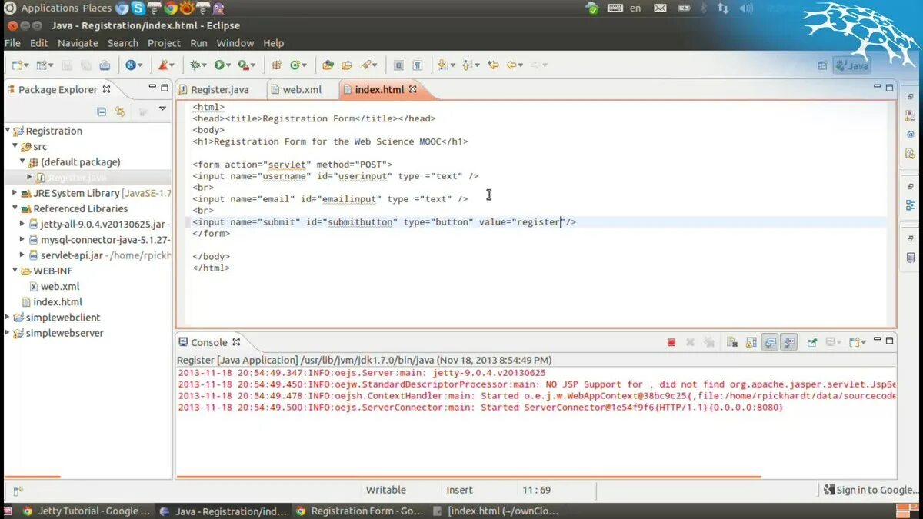Collapse the Registration project tree

click(8, 130)
